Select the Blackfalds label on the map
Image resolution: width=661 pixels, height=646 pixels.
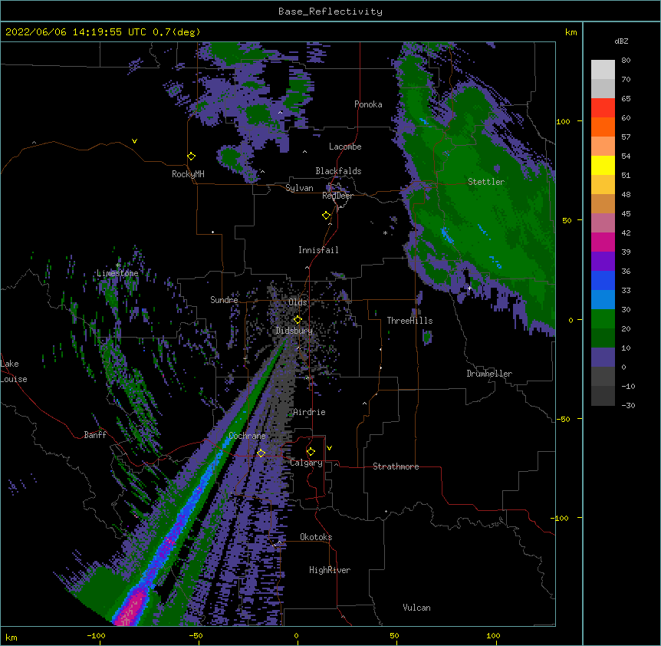[338, 171]
